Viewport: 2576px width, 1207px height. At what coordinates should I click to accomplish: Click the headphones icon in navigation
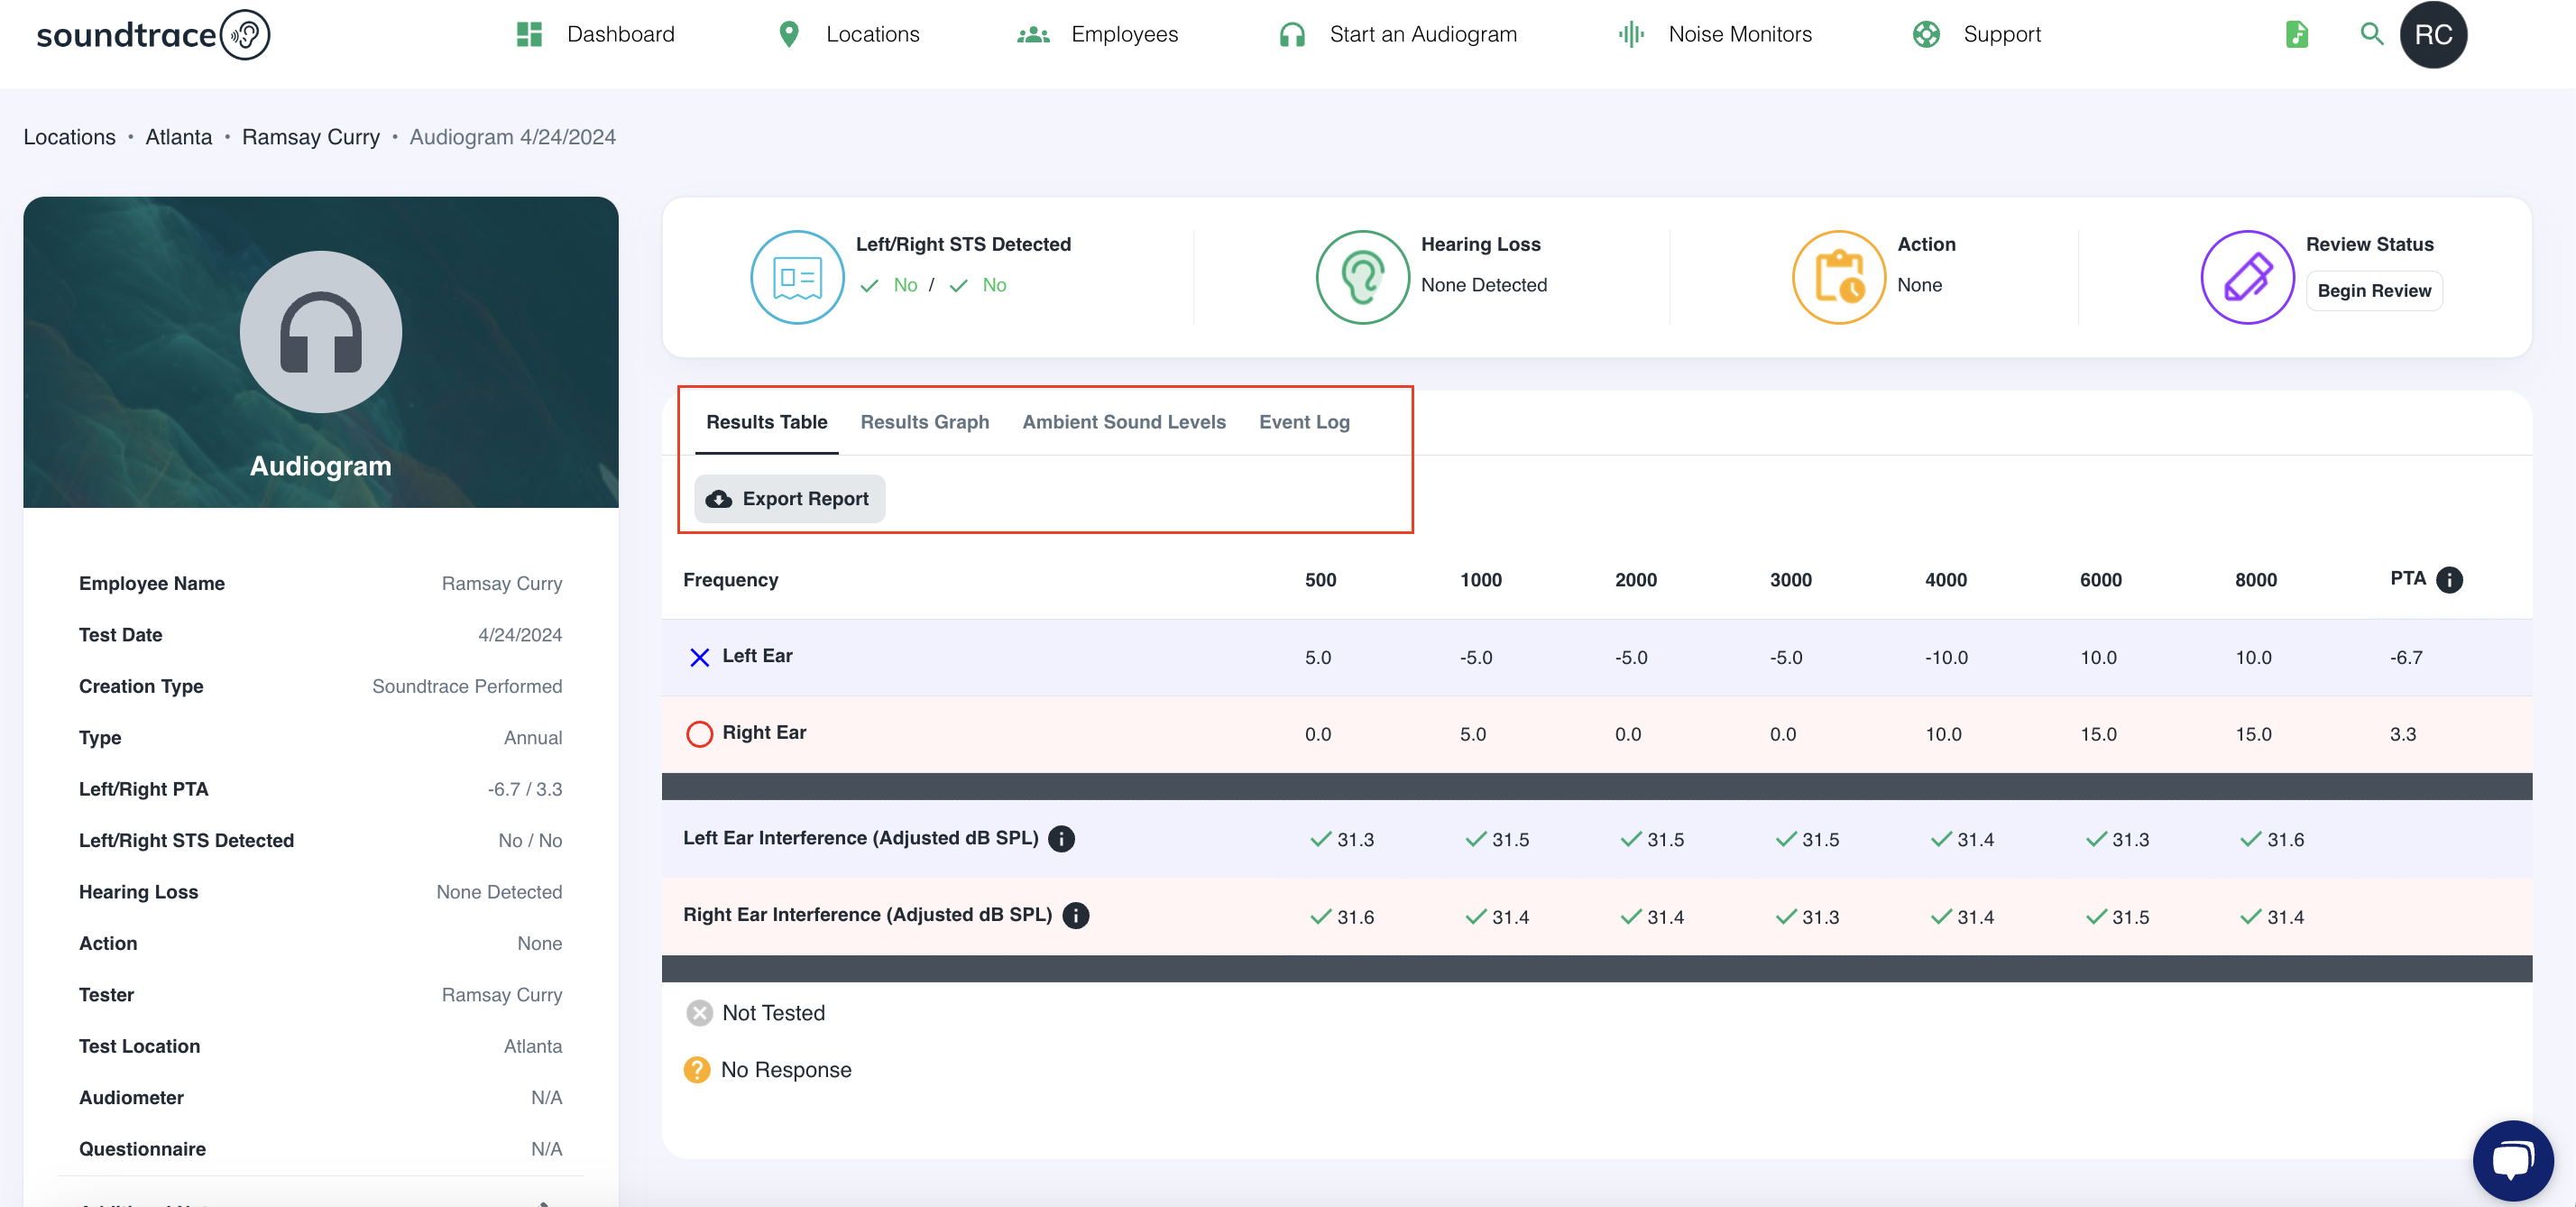(1292, 35)
